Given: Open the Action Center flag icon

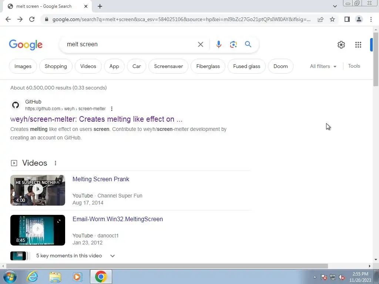Looking at the screenshot, I should coord(324,277).
